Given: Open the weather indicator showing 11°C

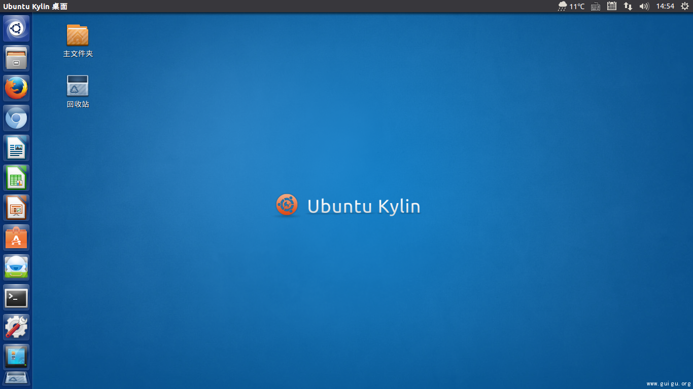Looking at the screenshot, I should [571, 6].
